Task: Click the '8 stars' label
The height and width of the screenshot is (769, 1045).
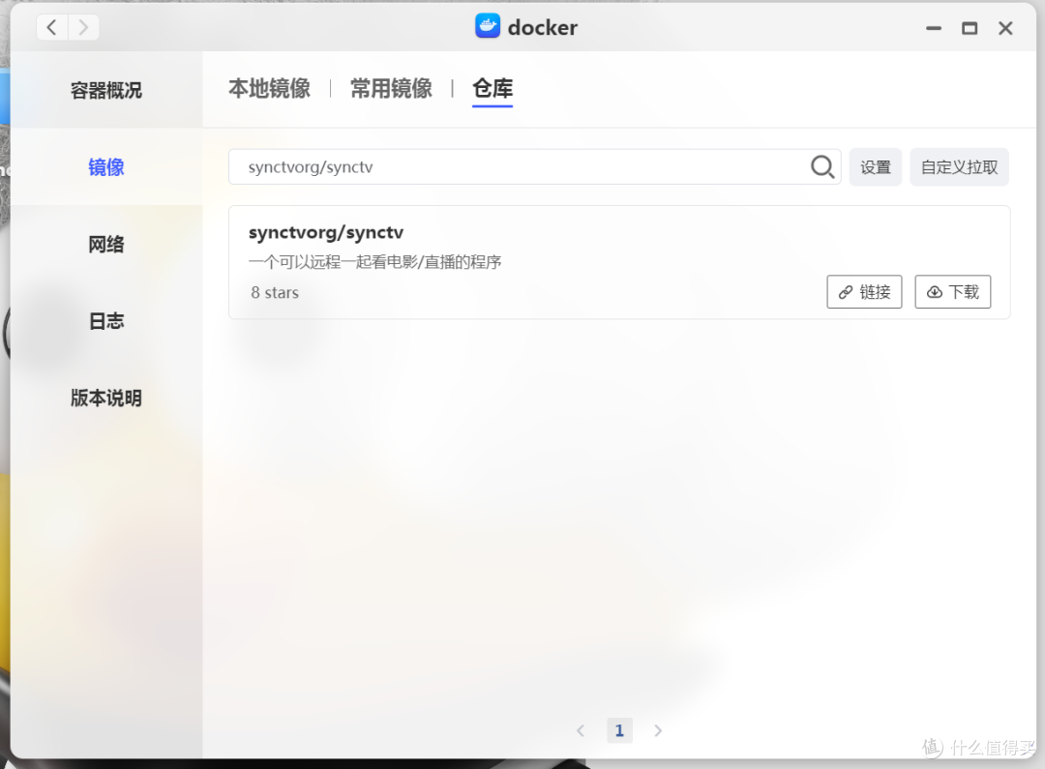Action: coord(275,292)
